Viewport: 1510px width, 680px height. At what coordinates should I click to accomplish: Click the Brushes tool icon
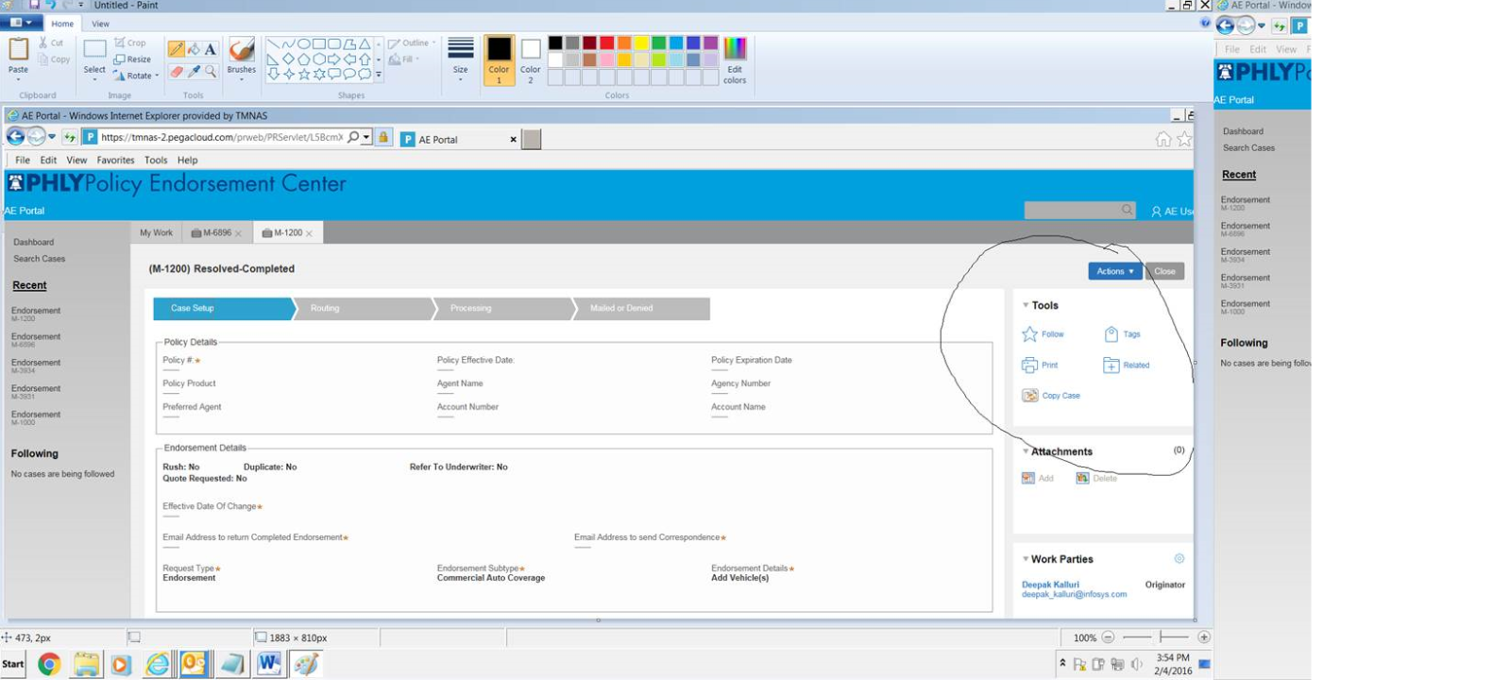coord(242,49)
